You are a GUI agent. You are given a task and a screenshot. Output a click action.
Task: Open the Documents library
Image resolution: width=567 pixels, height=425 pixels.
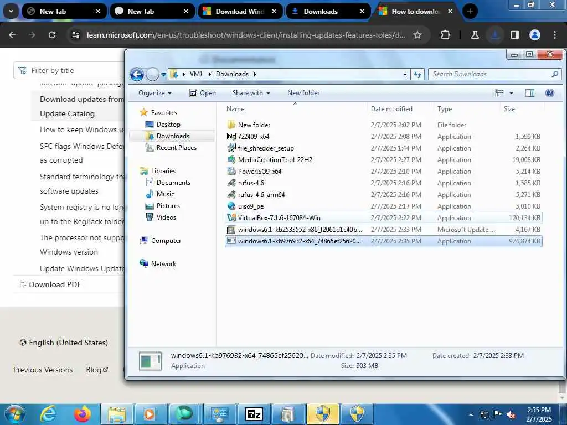pyautogui.click(x=173, y=183)
